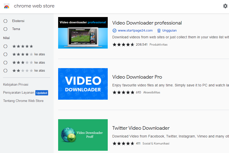This screenshot has width=229, height=153.
Task: Click the blue VIDEO DOWNLOADER thumbnail
Action: 83,84
